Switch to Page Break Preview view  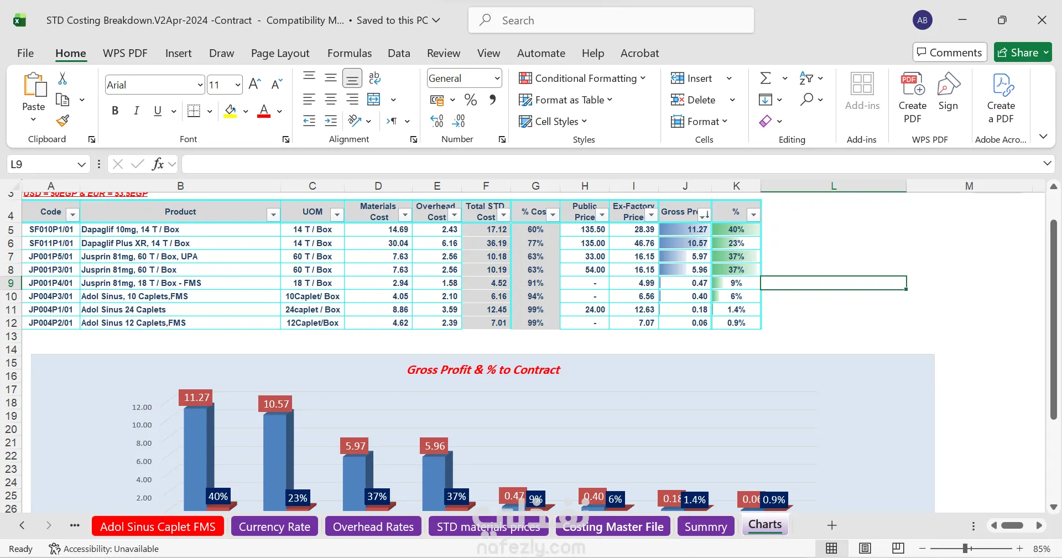point(898,548)
